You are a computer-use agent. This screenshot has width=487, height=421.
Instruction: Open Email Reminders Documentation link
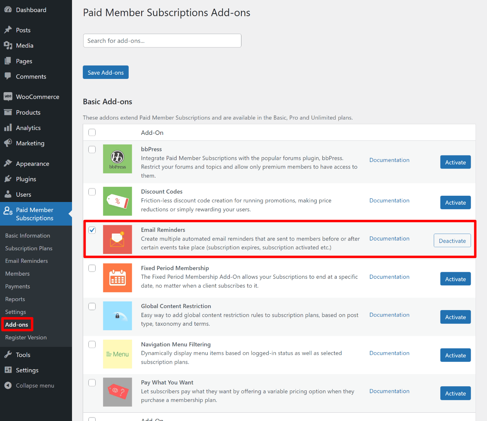[x=389, y=238]
